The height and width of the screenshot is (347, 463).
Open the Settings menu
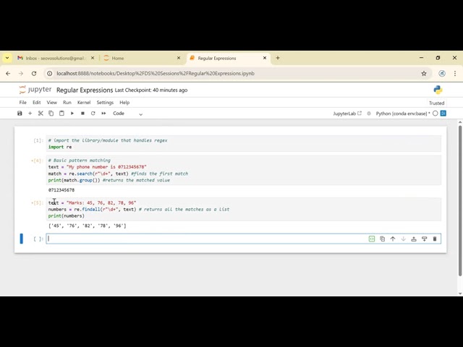[105, 103]
